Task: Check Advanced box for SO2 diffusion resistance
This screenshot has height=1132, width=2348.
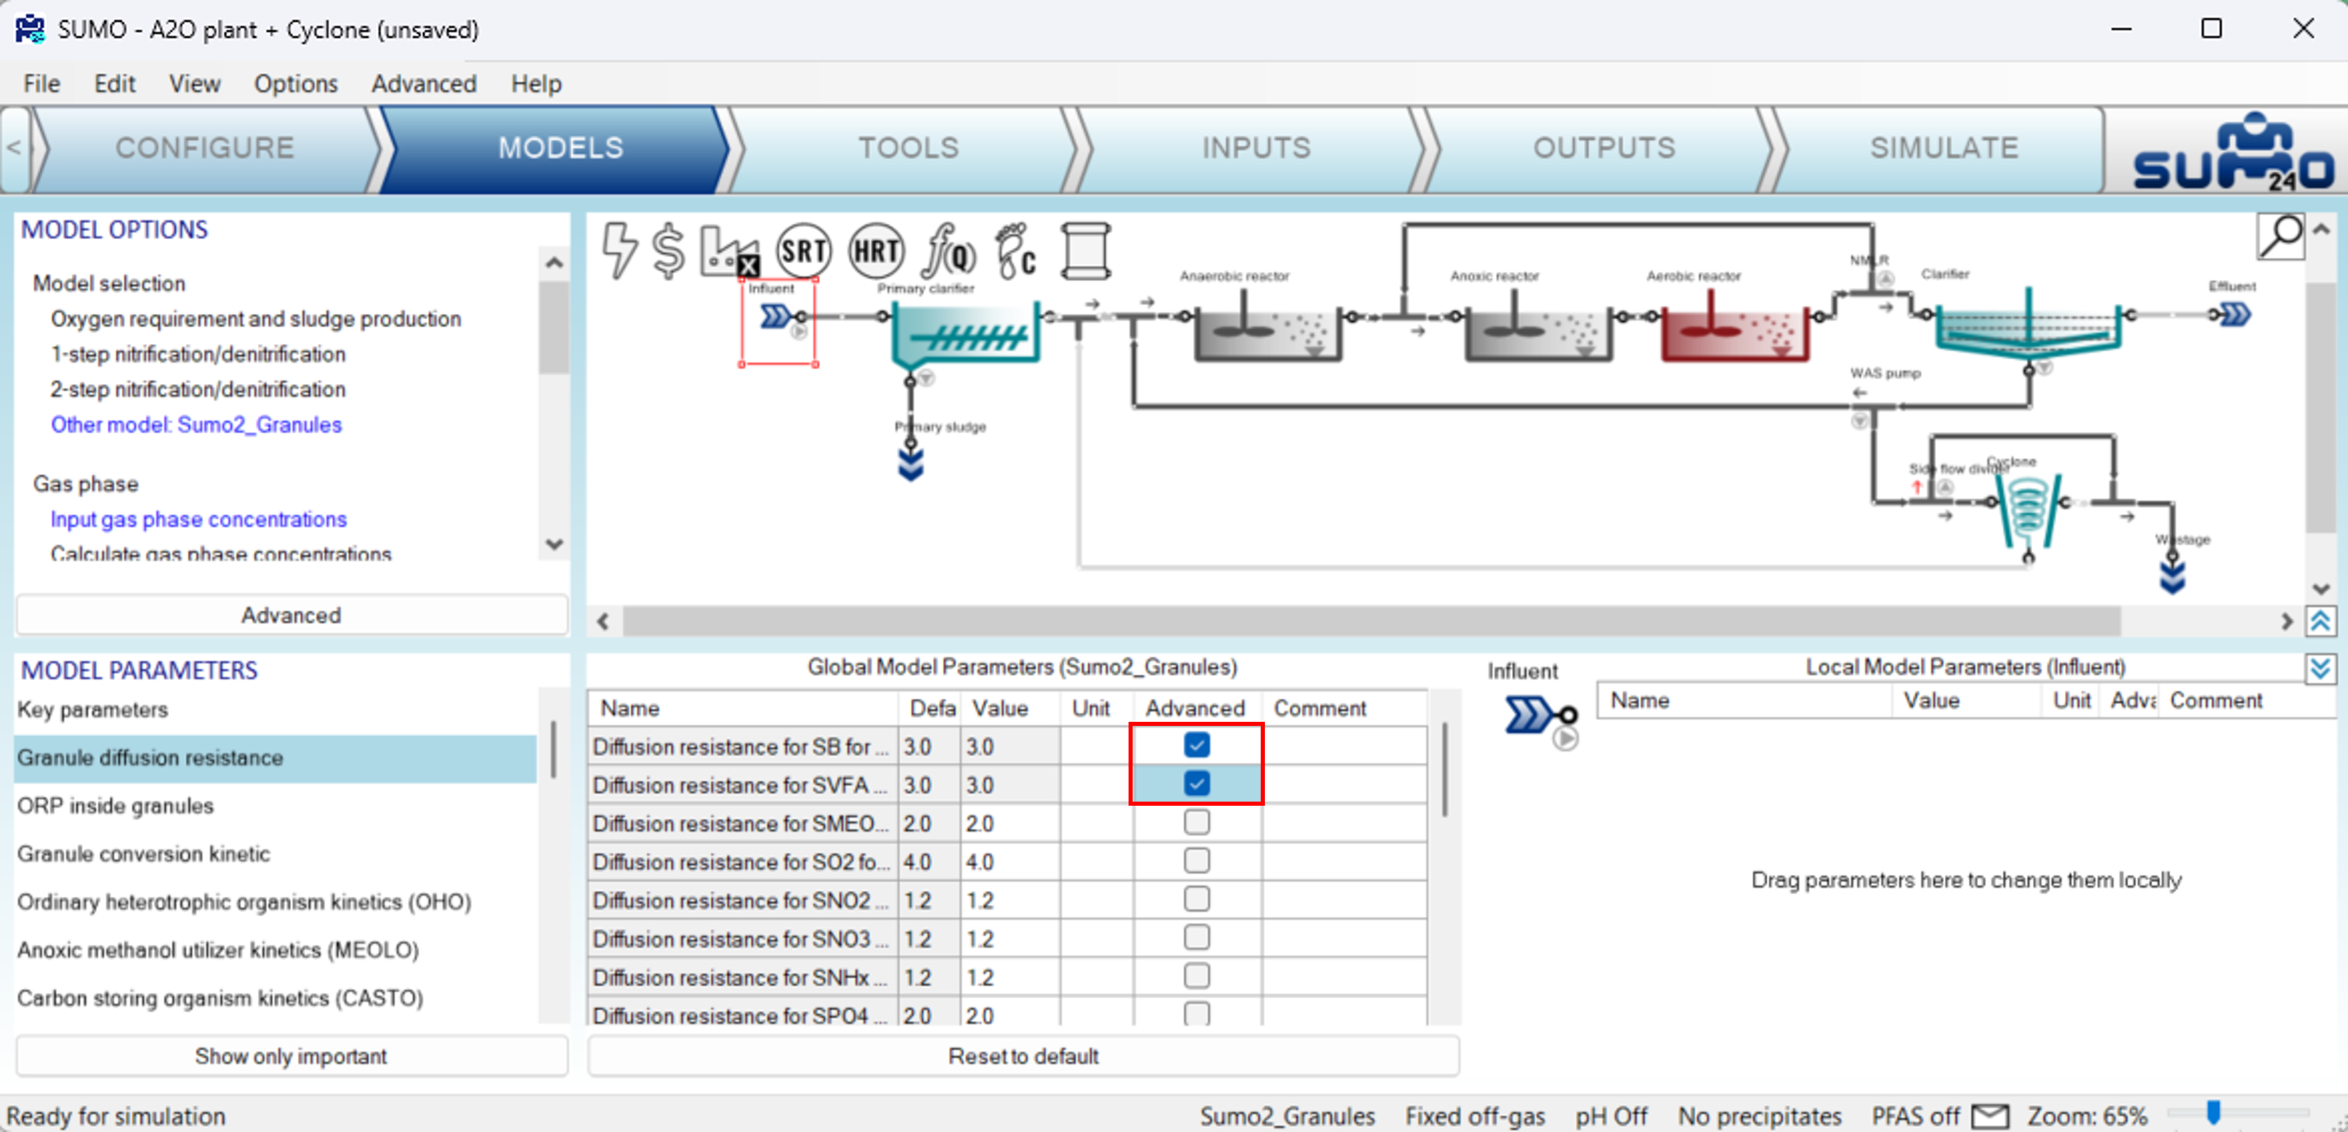Action: 1196,861
